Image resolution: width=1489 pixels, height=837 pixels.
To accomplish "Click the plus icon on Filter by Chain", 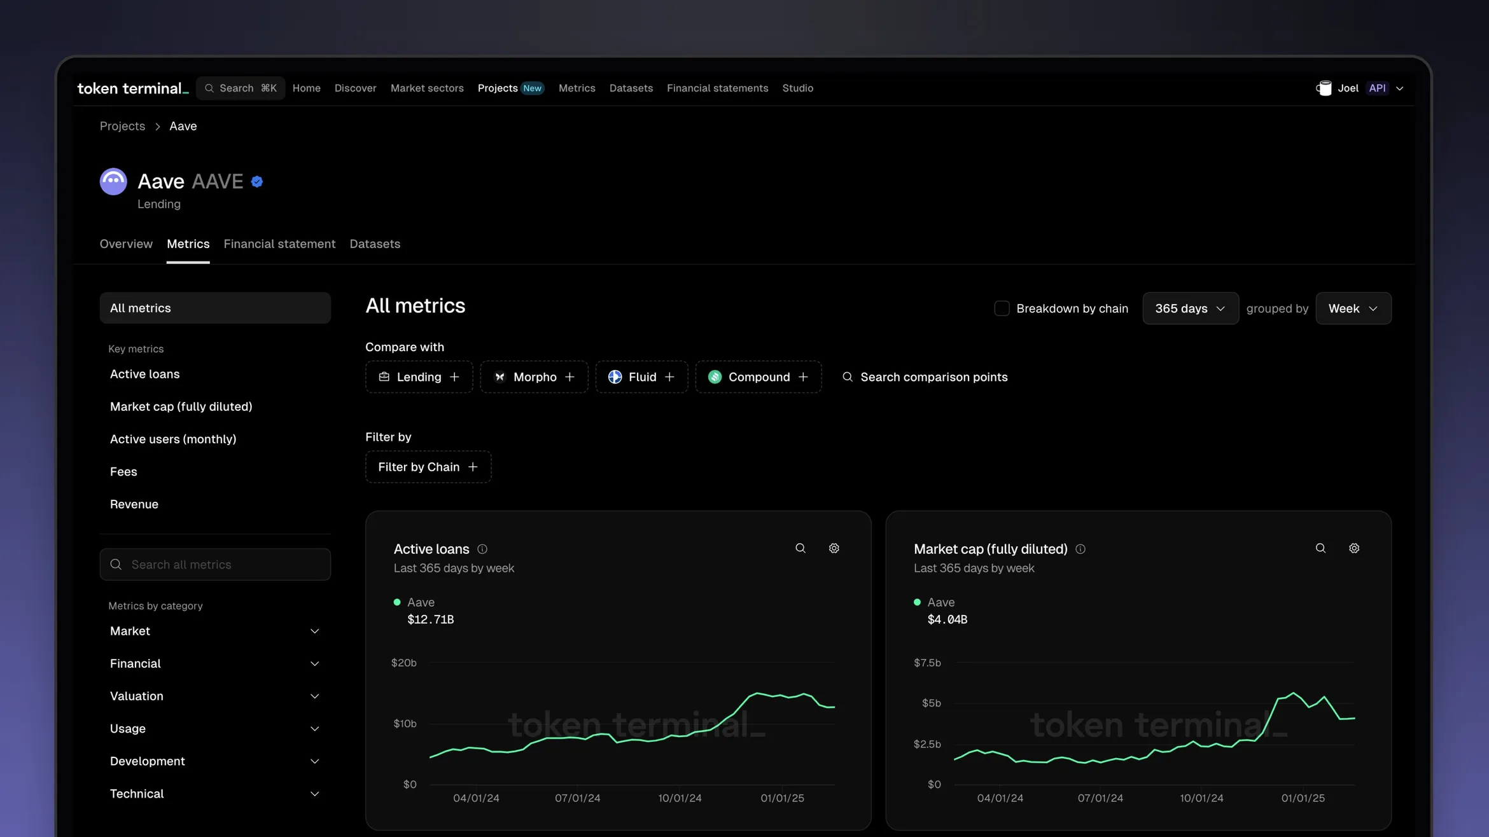I will [x=473, y=467].
